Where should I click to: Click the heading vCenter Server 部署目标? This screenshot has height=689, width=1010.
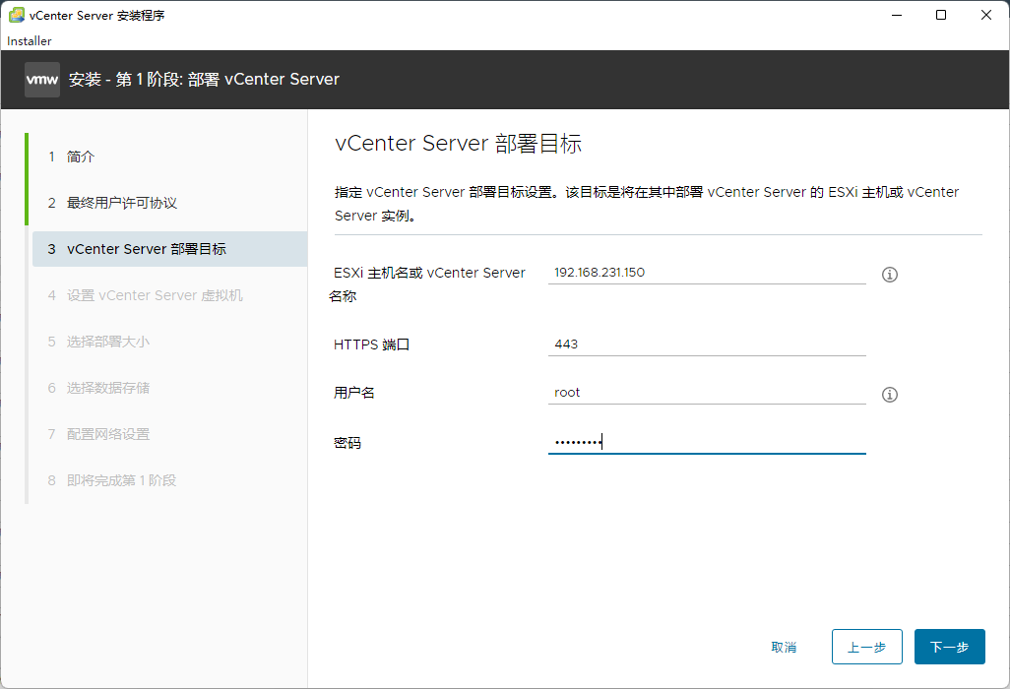(x=458, y=143)
